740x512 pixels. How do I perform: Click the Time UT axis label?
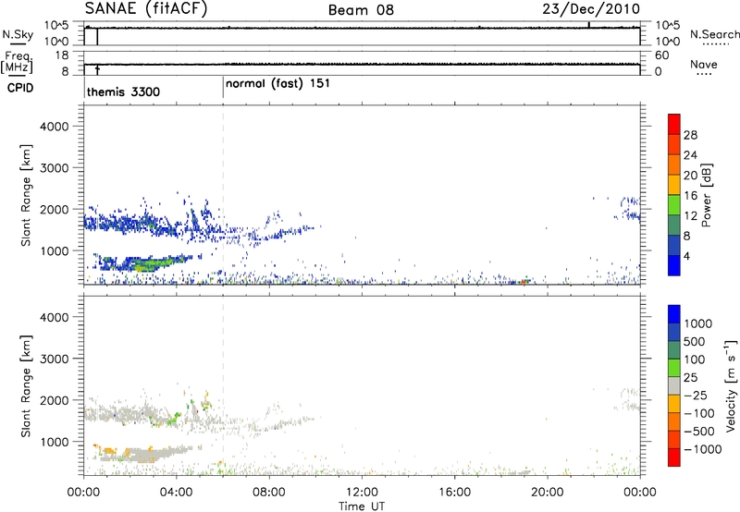click(x=362, y=506)
